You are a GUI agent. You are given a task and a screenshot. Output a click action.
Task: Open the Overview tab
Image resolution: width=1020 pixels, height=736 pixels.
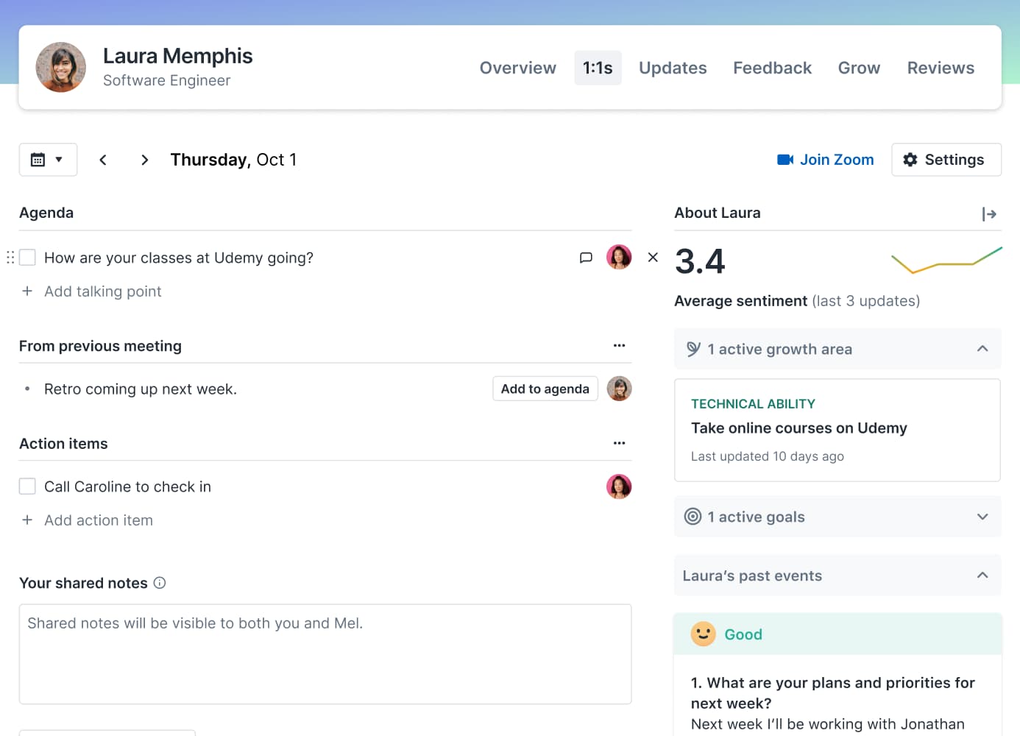coord(517,67)
